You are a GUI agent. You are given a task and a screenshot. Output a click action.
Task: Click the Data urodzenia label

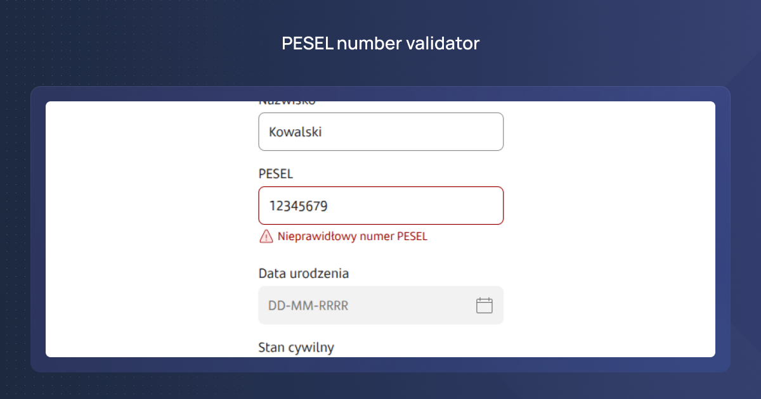[304, 274]
